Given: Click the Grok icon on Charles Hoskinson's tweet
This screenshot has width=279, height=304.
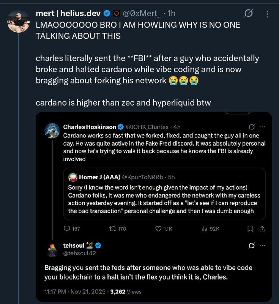Looking at the screenshot, I should point(251,127).
